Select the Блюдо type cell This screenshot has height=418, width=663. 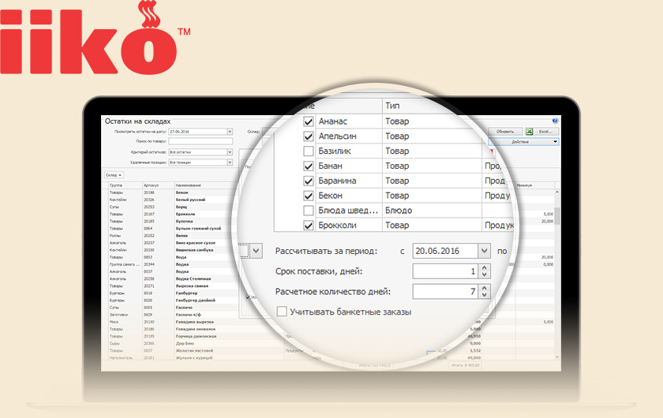pyautogui.click(x=399, y=211)
